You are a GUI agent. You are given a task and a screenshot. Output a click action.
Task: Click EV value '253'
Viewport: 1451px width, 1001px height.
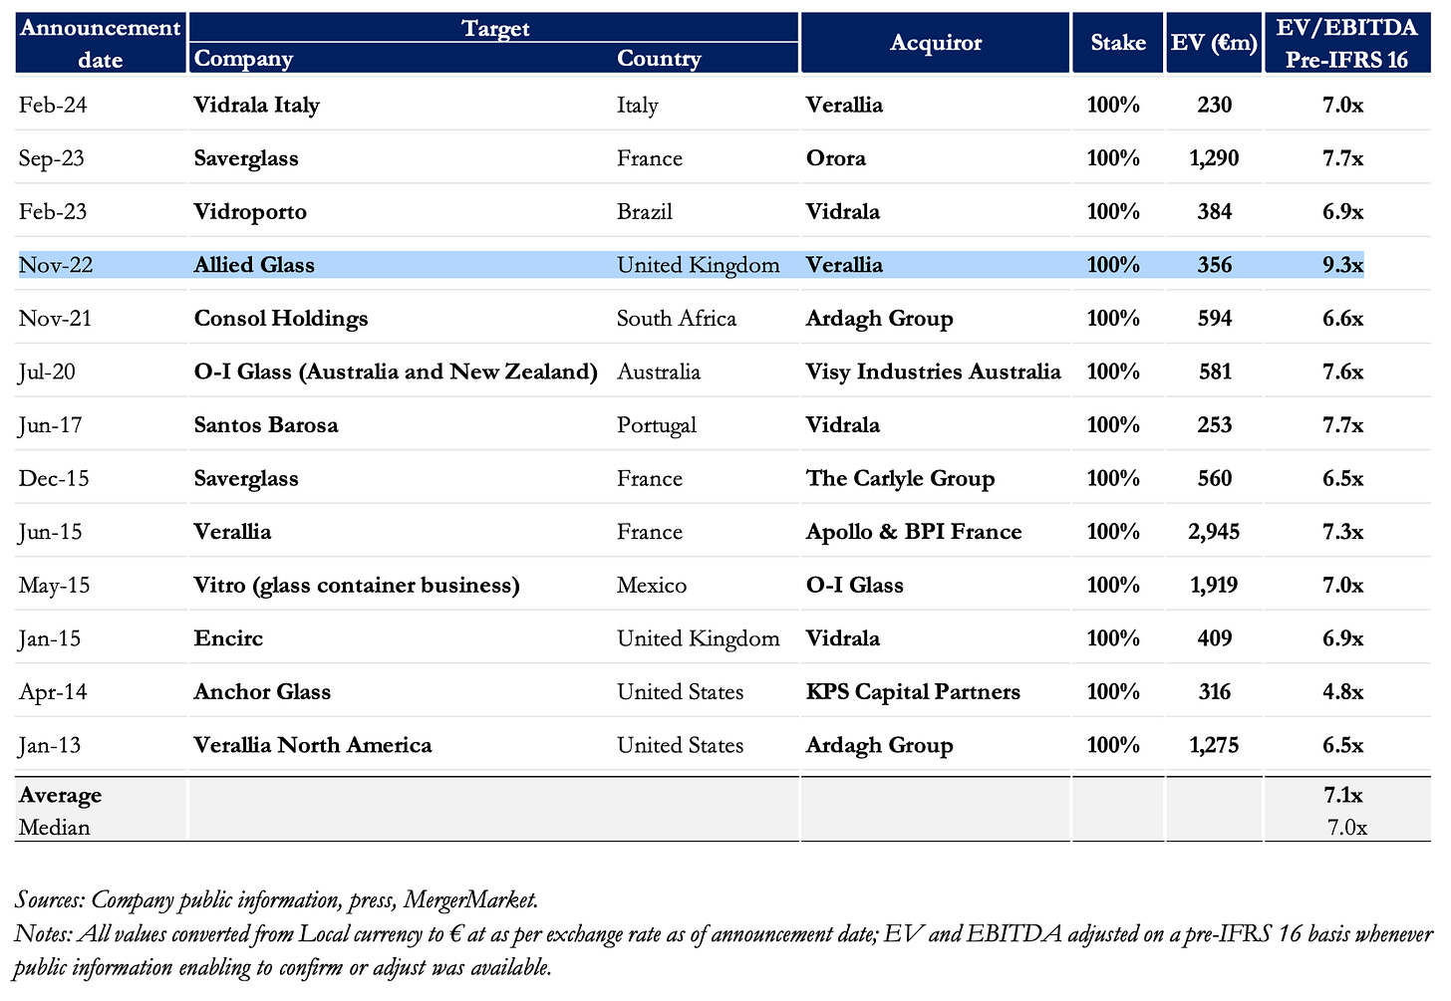1215,425
